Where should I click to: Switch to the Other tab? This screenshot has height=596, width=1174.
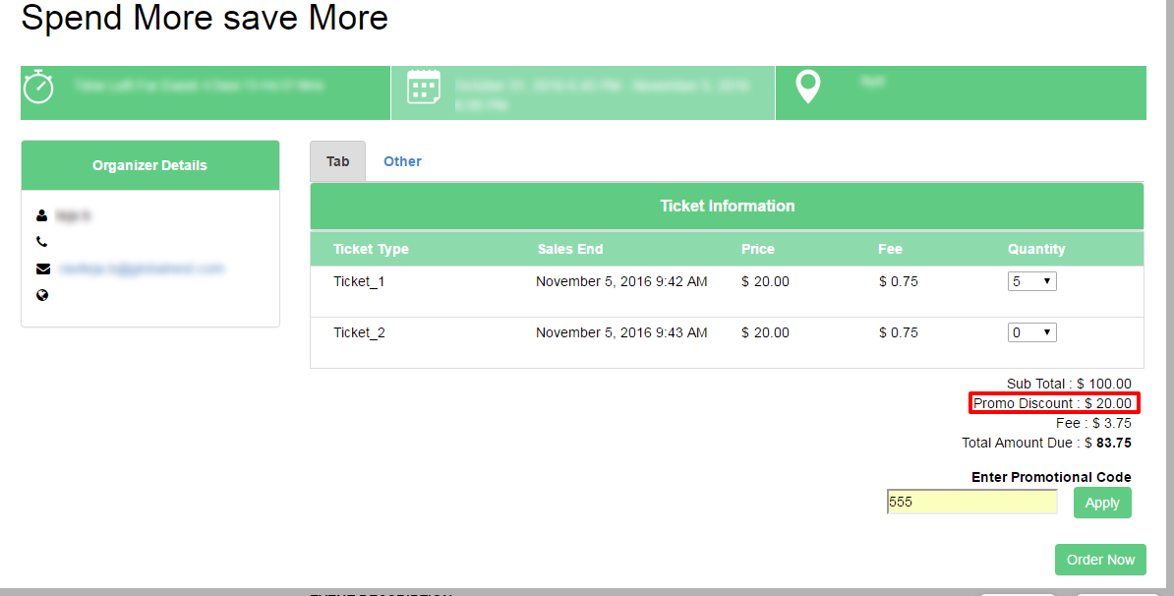[402, 161]
